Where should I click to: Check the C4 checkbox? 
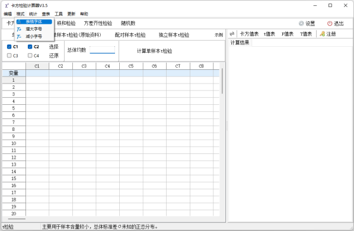tap(30, 55)
